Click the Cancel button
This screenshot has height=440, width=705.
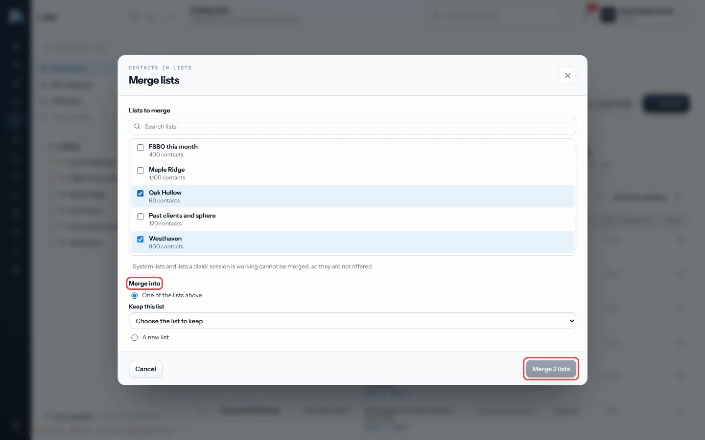(145, 369)
